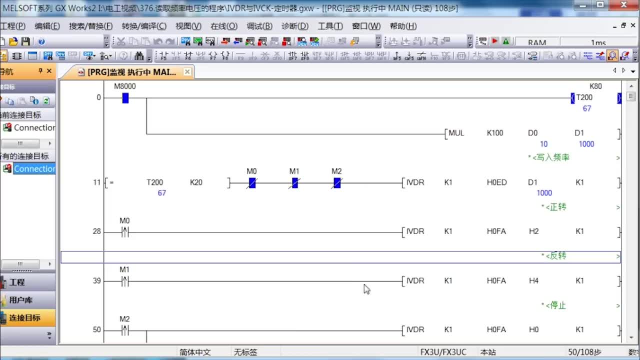Switch navigation to the 连接目标 view

point(27,317)
